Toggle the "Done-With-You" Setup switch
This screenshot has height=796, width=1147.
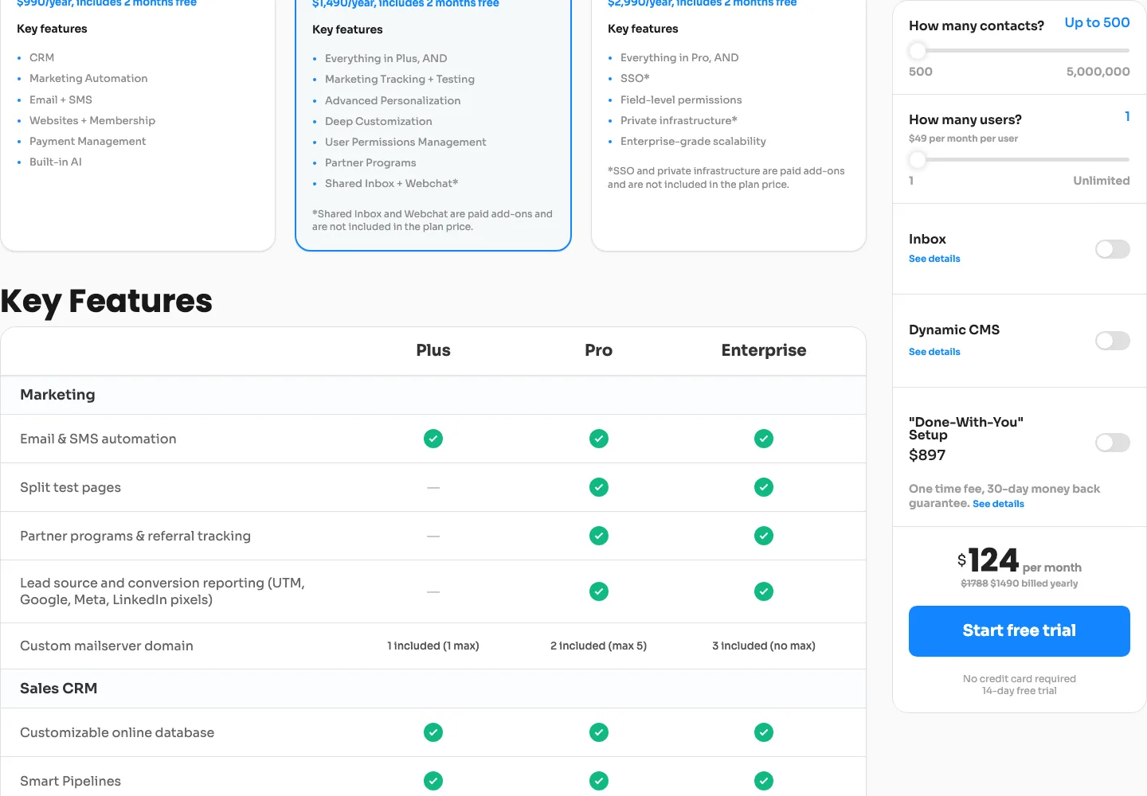(x=1113, y=443)
